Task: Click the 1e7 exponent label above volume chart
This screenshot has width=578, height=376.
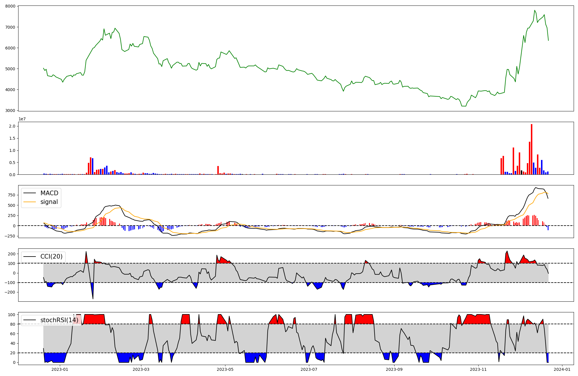Action: [x=22, y=119]
